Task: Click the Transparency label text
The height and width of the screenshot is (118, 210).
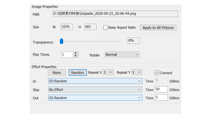Action: [43, 42]
